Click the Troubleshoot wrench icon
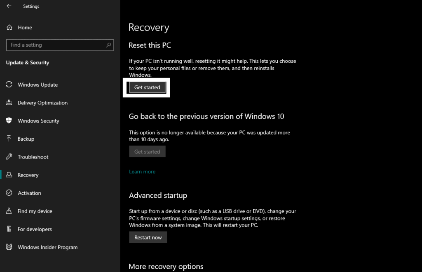Screen dimensions: 422x272 coord(9,156)
